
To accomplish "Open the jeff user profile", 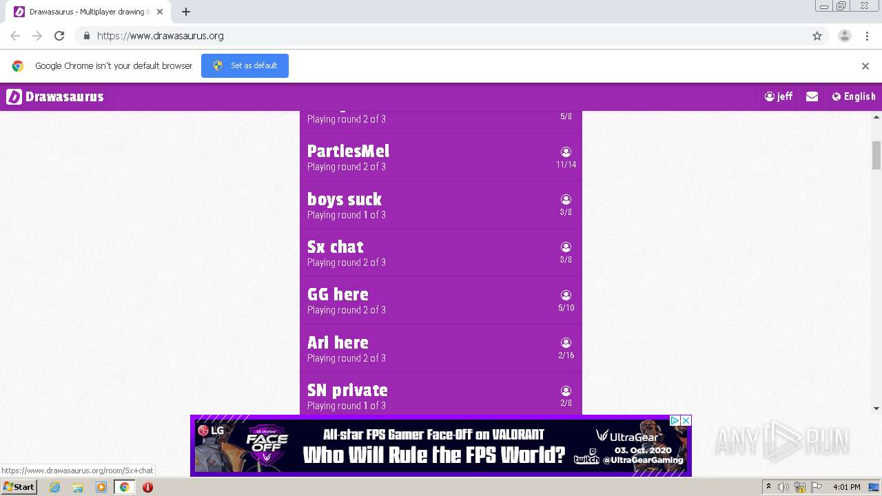I will pos(779,97).
